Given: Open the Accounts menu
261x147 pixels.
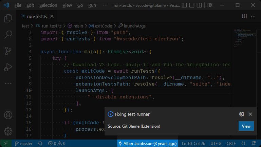Looking at the screenshot, I should [x=8, y=115].
